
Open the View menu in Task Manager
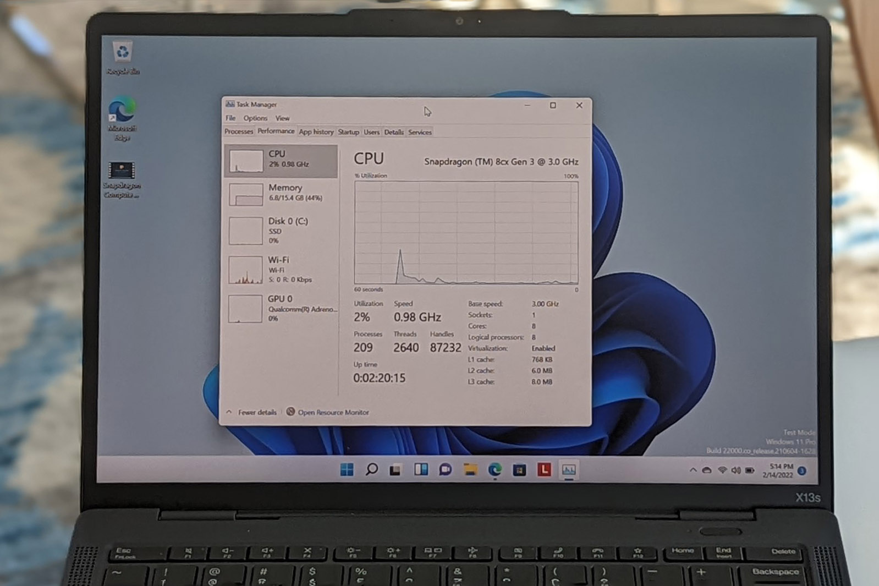282,118
